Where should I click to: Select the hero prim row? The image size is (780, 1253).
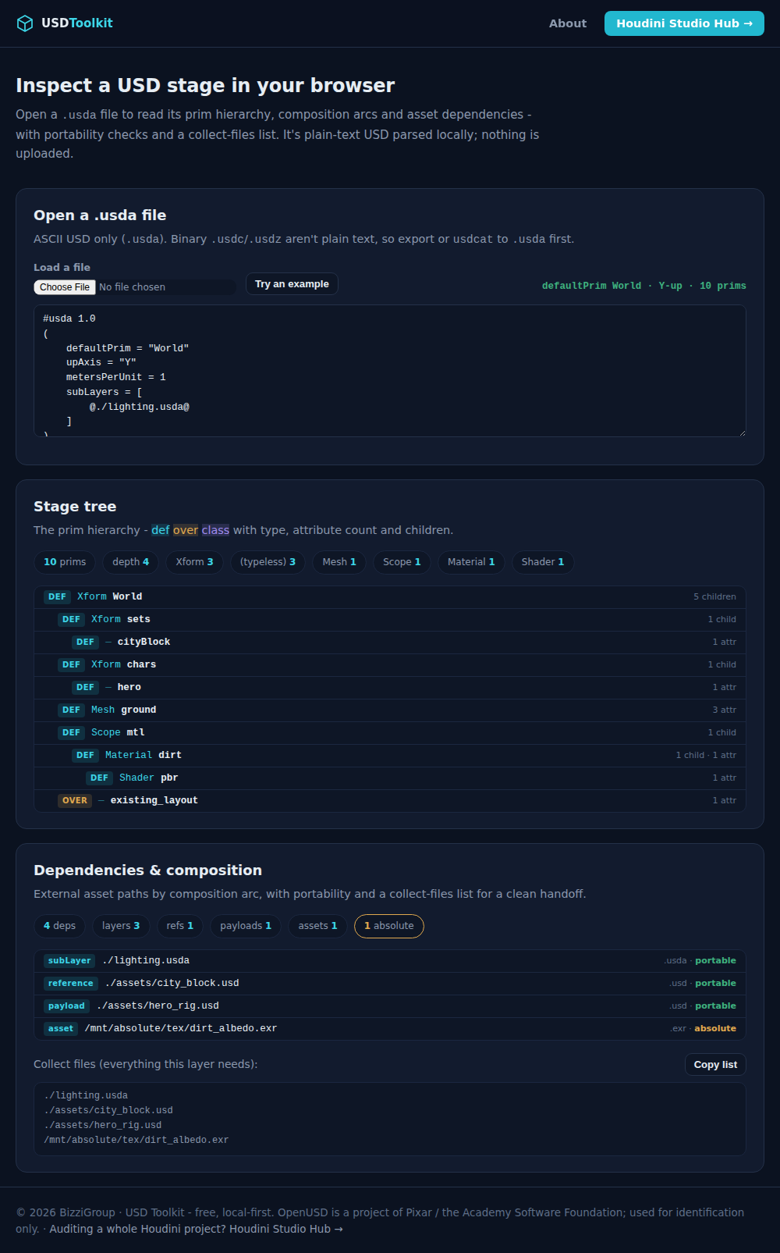pyautogui.click(x=390, y=688)
